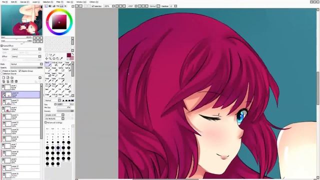Select the rectangular Selection tool
This screenshot has height=180, width=320.
click(x=46, y=55)
